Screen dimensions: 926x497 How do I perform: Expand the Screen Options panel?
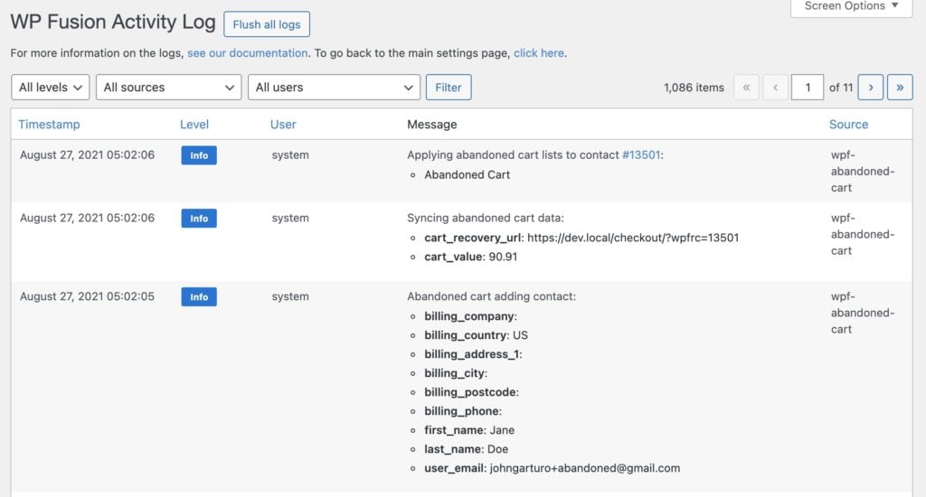pos(852,6)
